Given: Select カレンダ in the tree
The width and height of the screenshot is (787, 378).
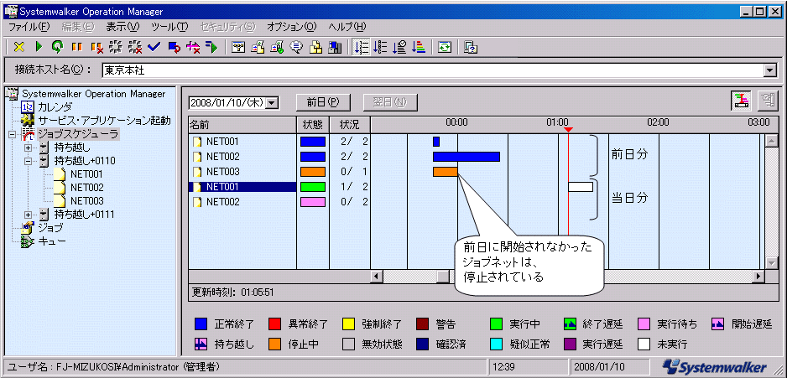Looking at the screenshot, I should [x=55, y=106].
